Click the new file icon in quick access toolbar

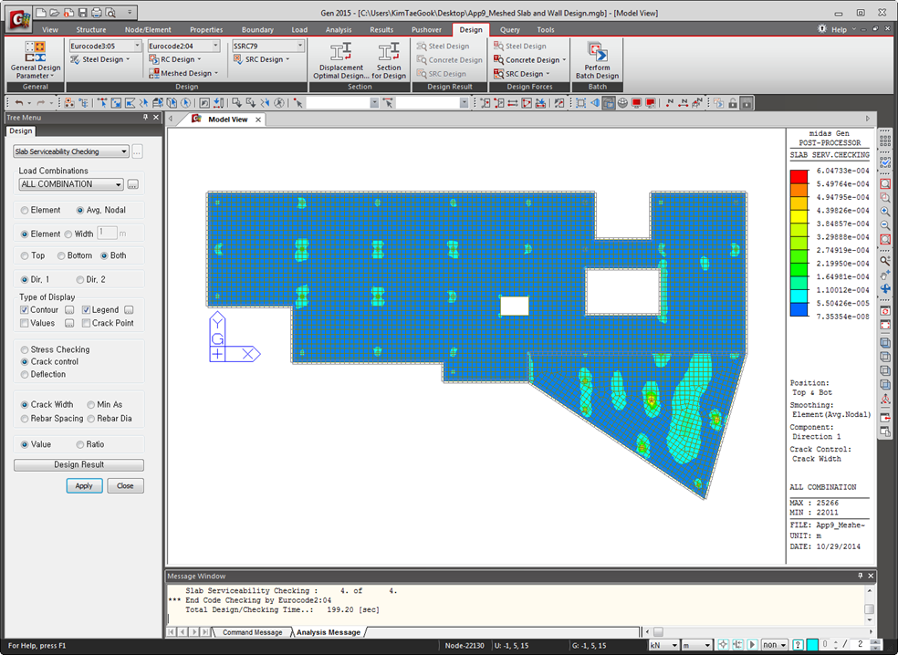click(x=41, y=12)
